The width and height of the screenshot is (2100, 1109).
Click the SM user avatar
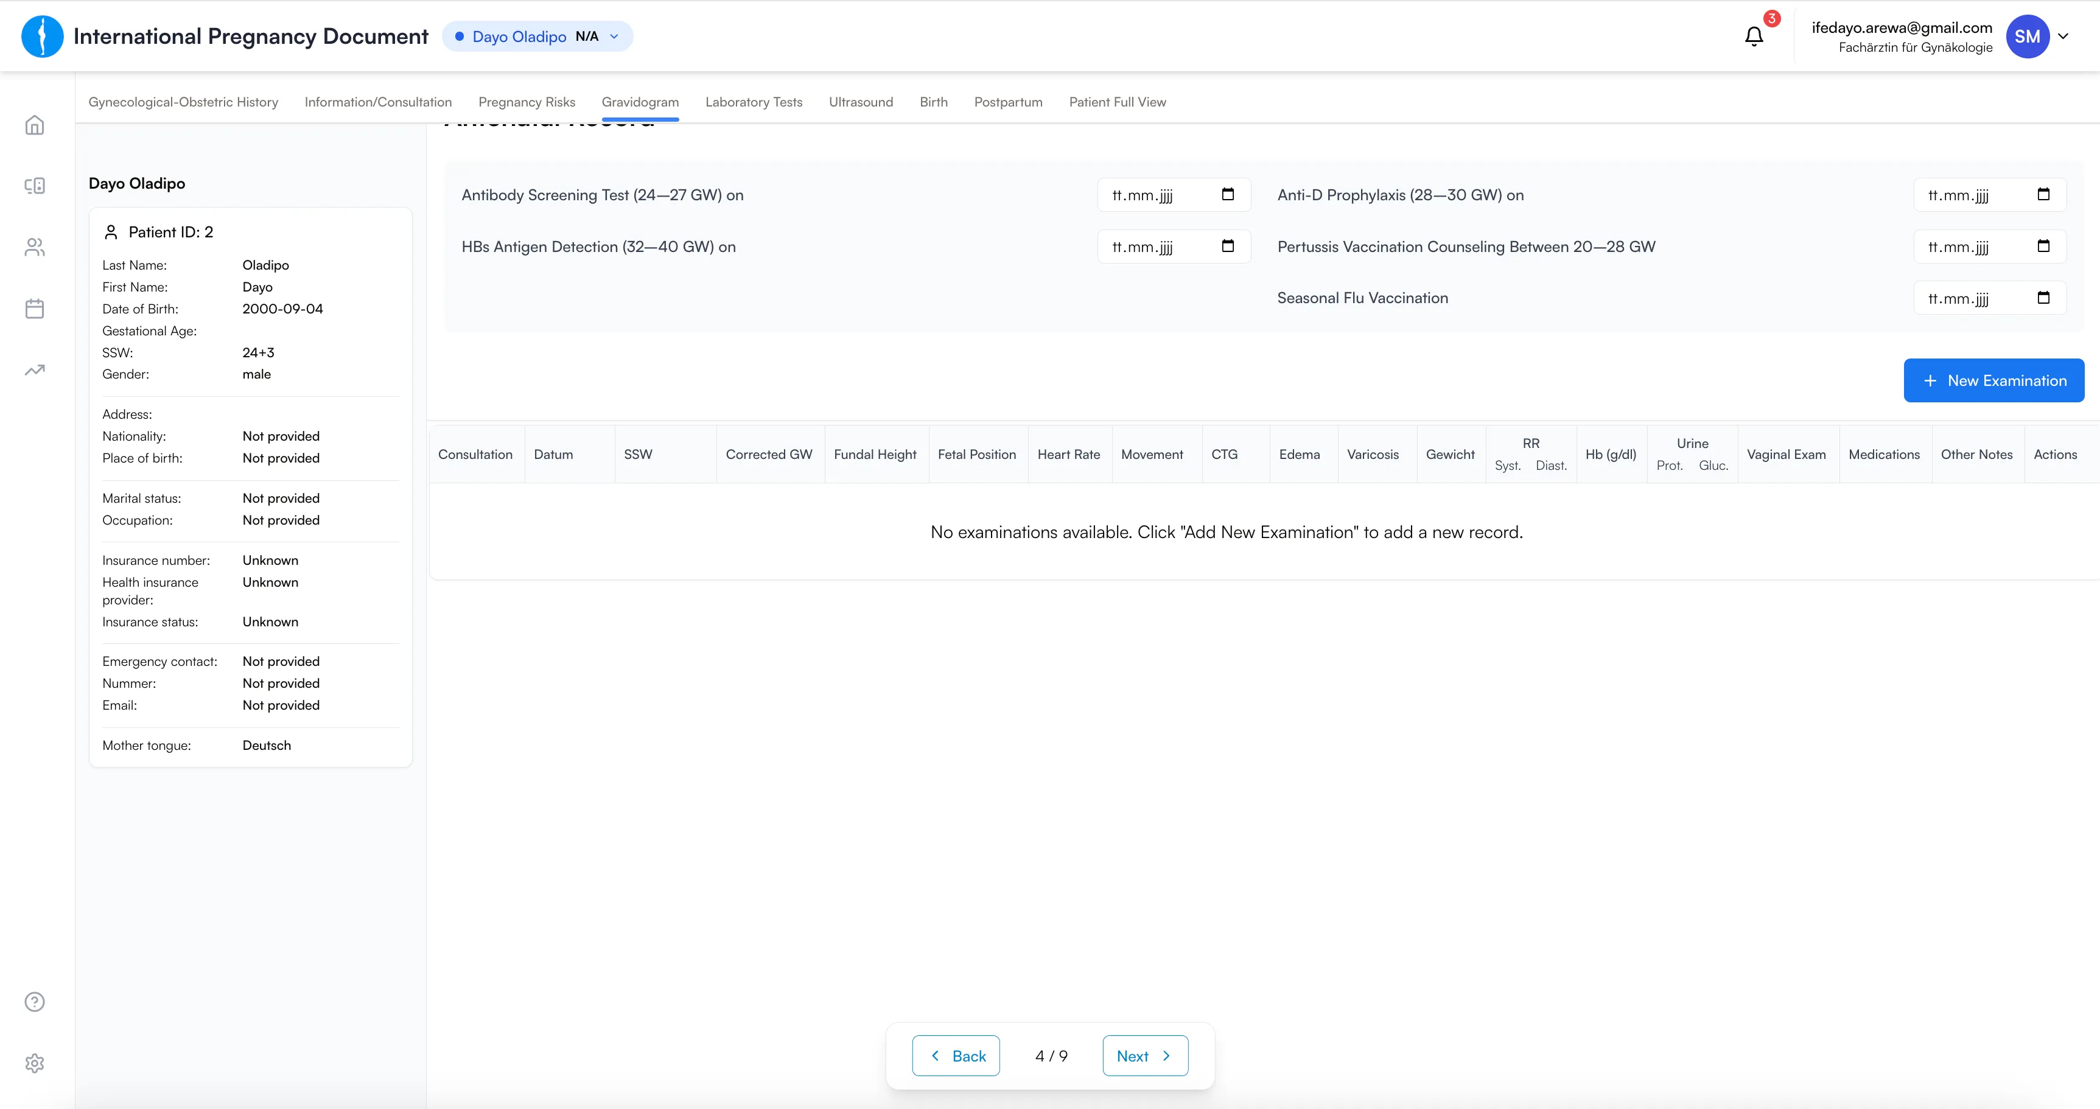[2026, 37]
